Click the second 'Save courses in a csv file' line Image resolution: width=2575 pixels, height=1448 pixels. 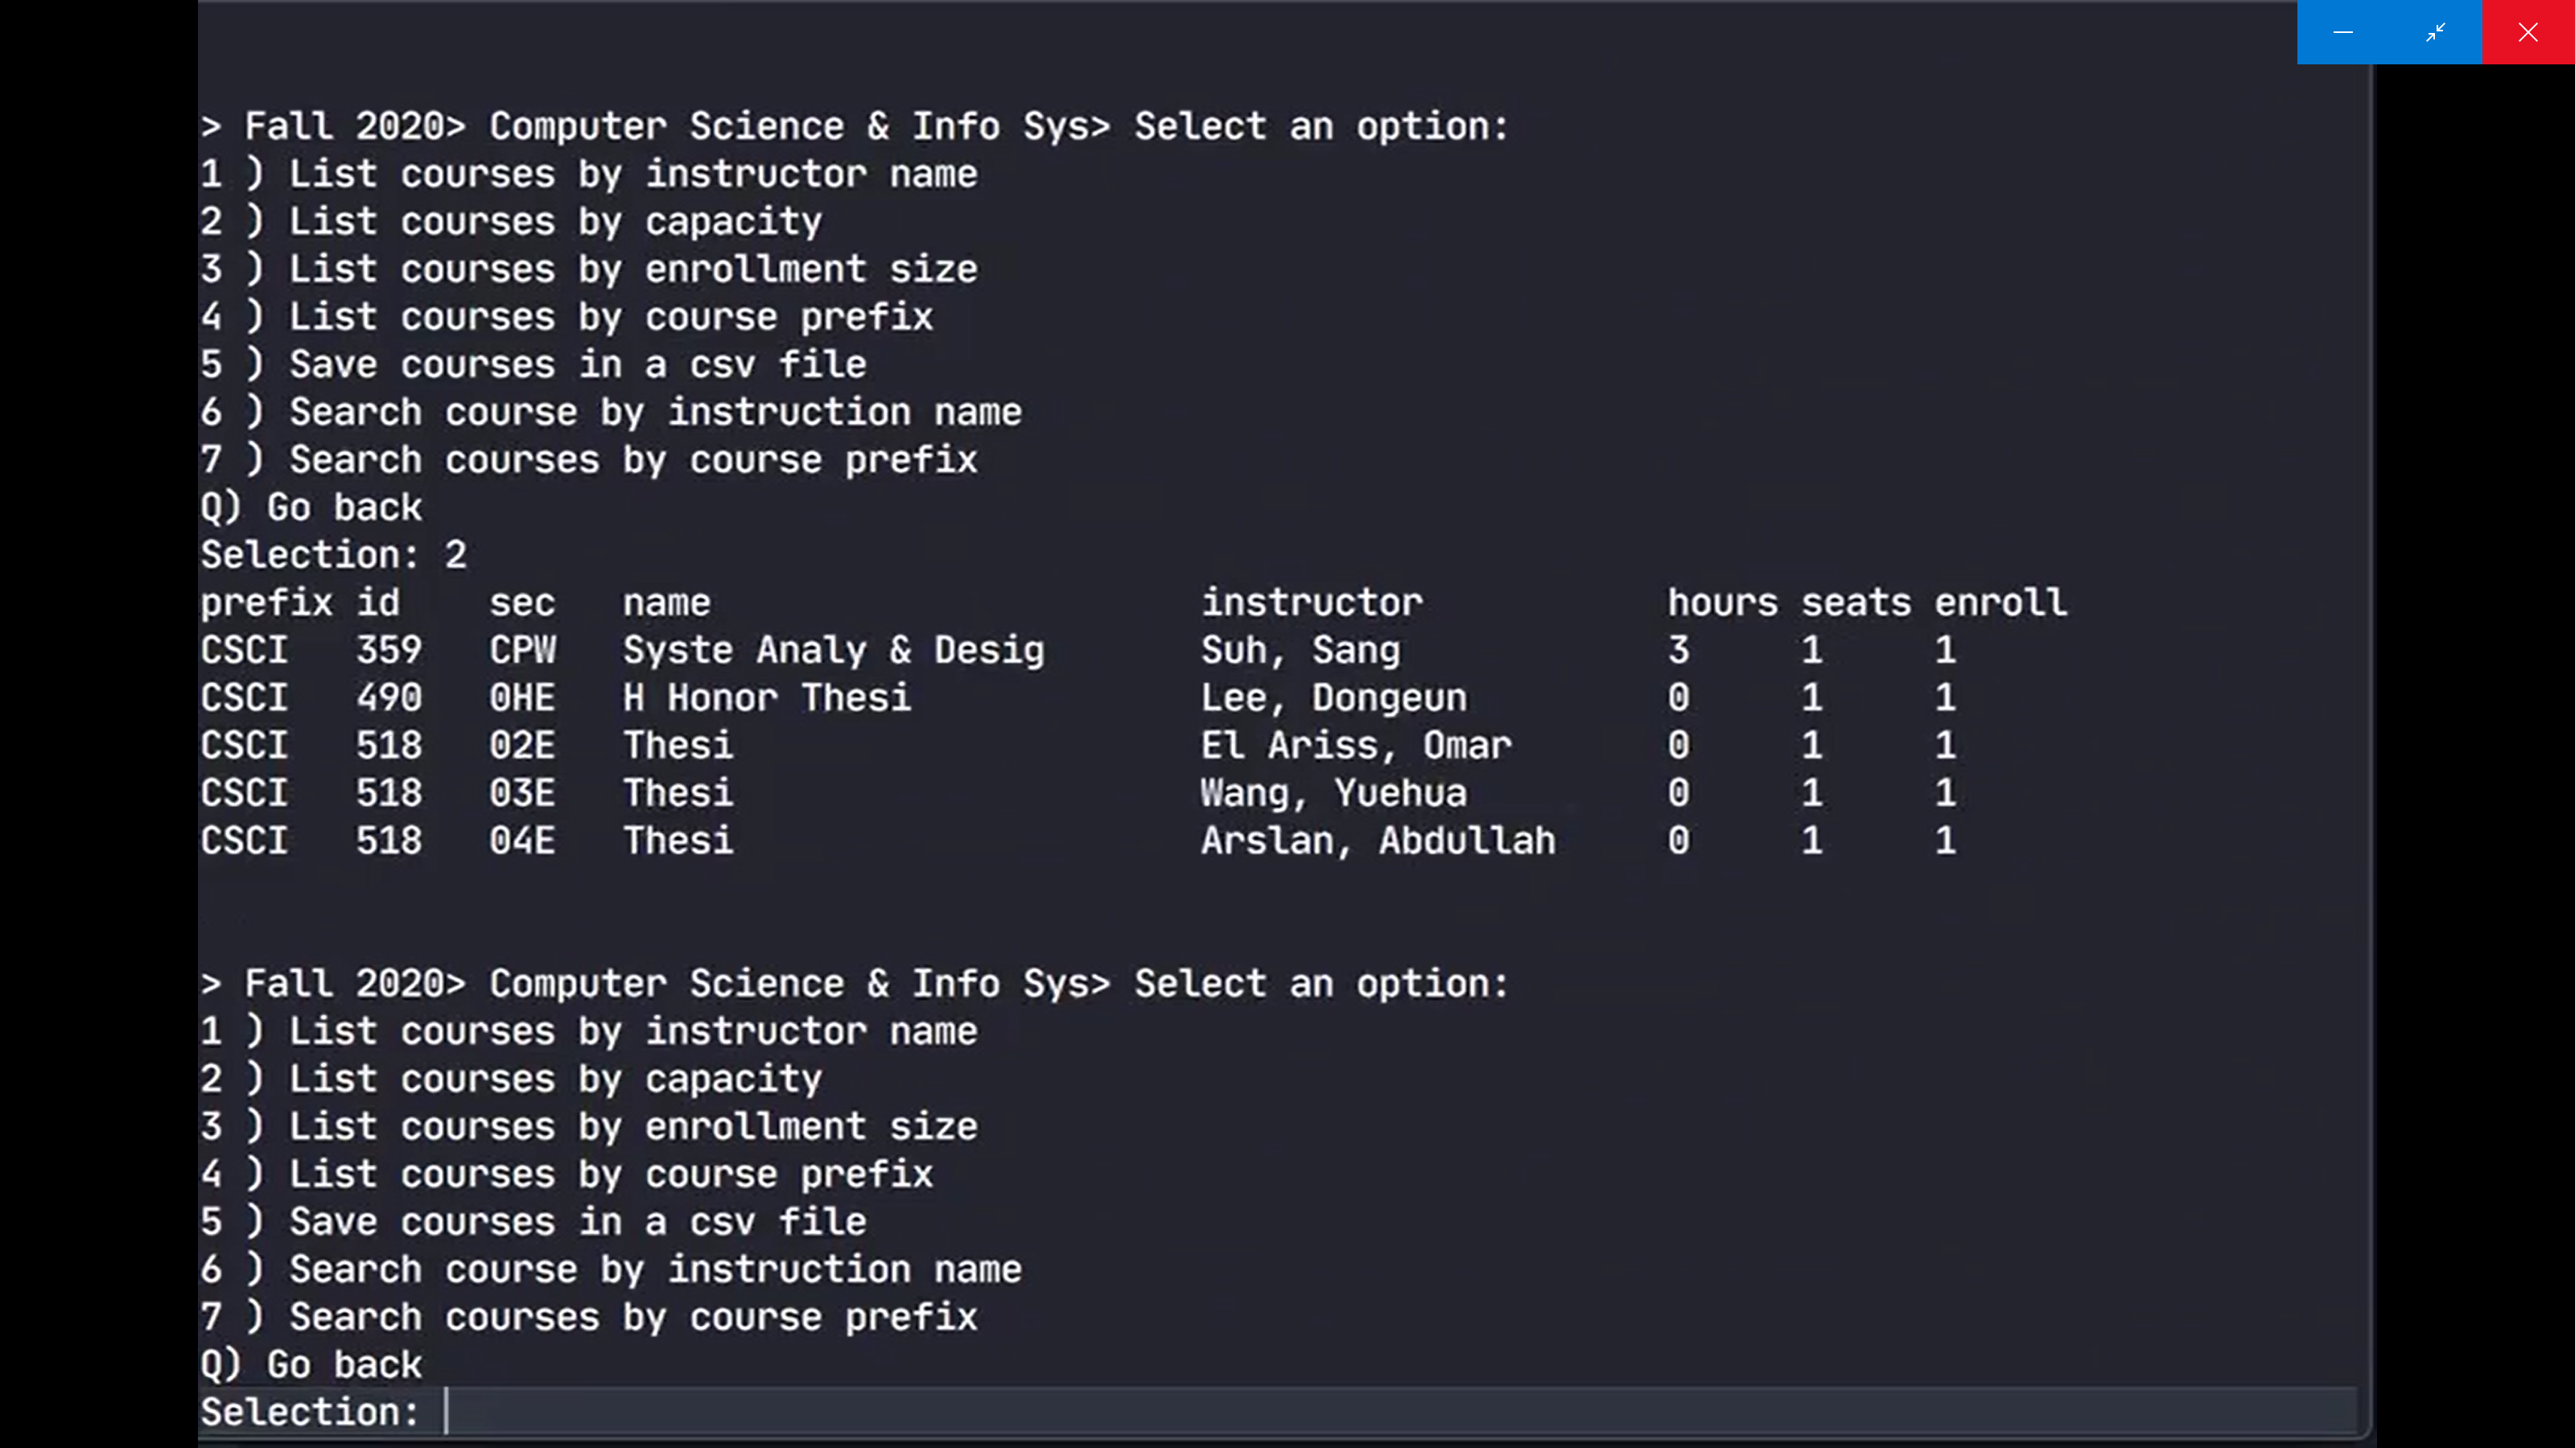(533, 1222)
